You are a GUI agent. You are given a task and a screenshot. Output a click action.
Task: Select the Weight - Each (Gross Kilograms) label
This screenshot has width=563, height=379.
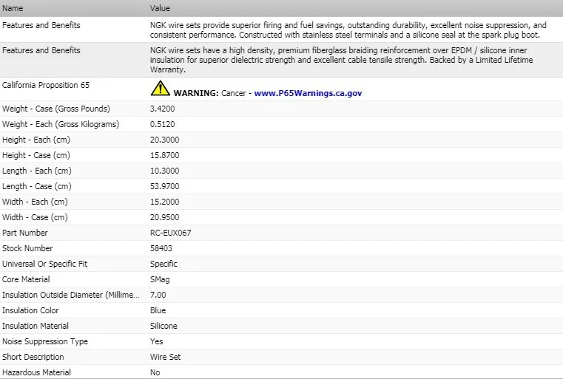[61, 124]
